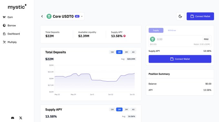
Task: Select 1M range for Total Deposits
Action: [x=119, y=52]
